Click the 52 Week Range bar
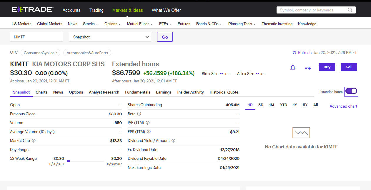This screenshot has height=190, width=371. coord(86,161)
